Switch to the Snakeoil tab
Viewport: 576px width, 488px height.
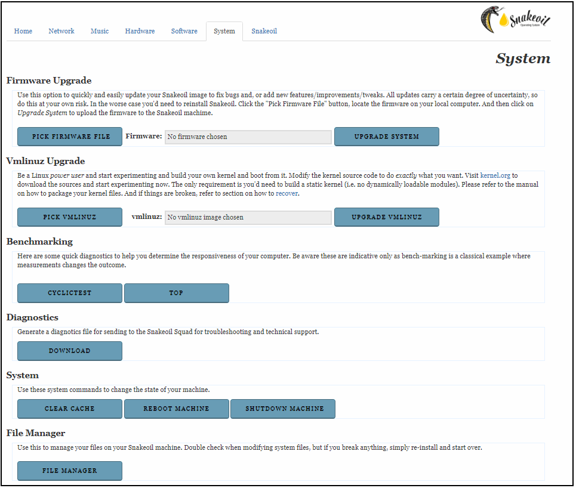click(x=264, y=31)
